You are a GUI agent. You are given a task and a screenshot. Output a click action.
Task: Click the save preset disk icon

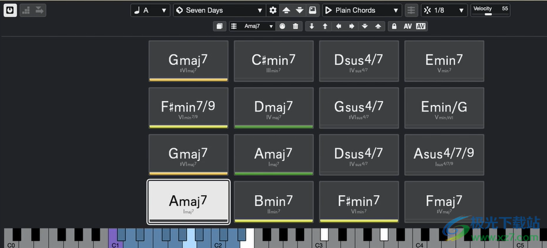(x=313, y=10)
